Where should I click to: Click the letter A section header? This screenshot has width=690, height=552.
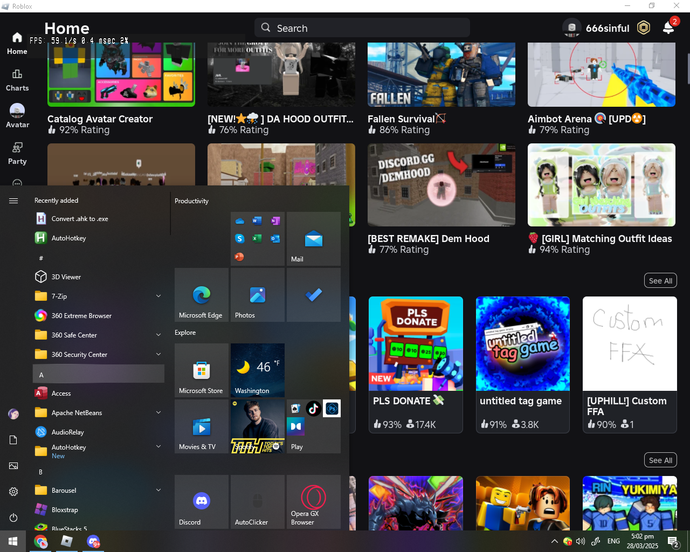[98, 374]
